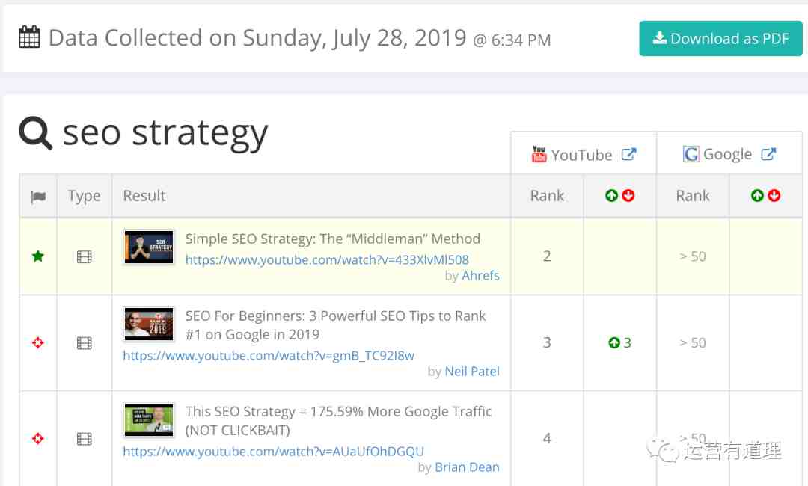Click the magnifier icon next to seo strategy
Viewport: 808px width, 486px height.
pos(35,133)
